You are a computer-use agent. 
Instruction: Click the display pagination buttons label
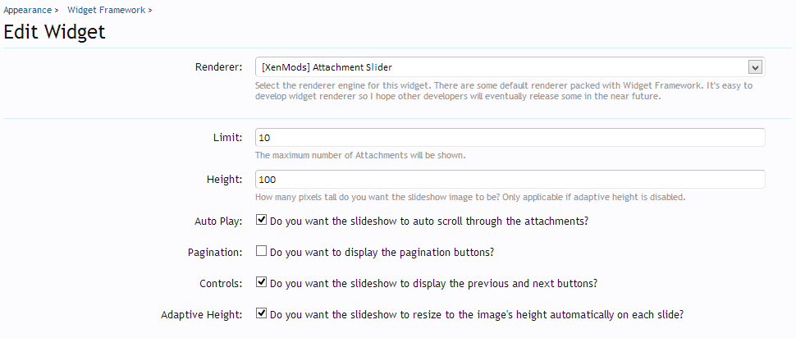[x=382, y=252]
